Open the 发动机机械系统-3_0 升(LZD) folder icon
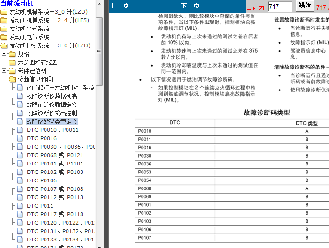Image resolution: width=329 pixels, height=248 pixels. 4,12
